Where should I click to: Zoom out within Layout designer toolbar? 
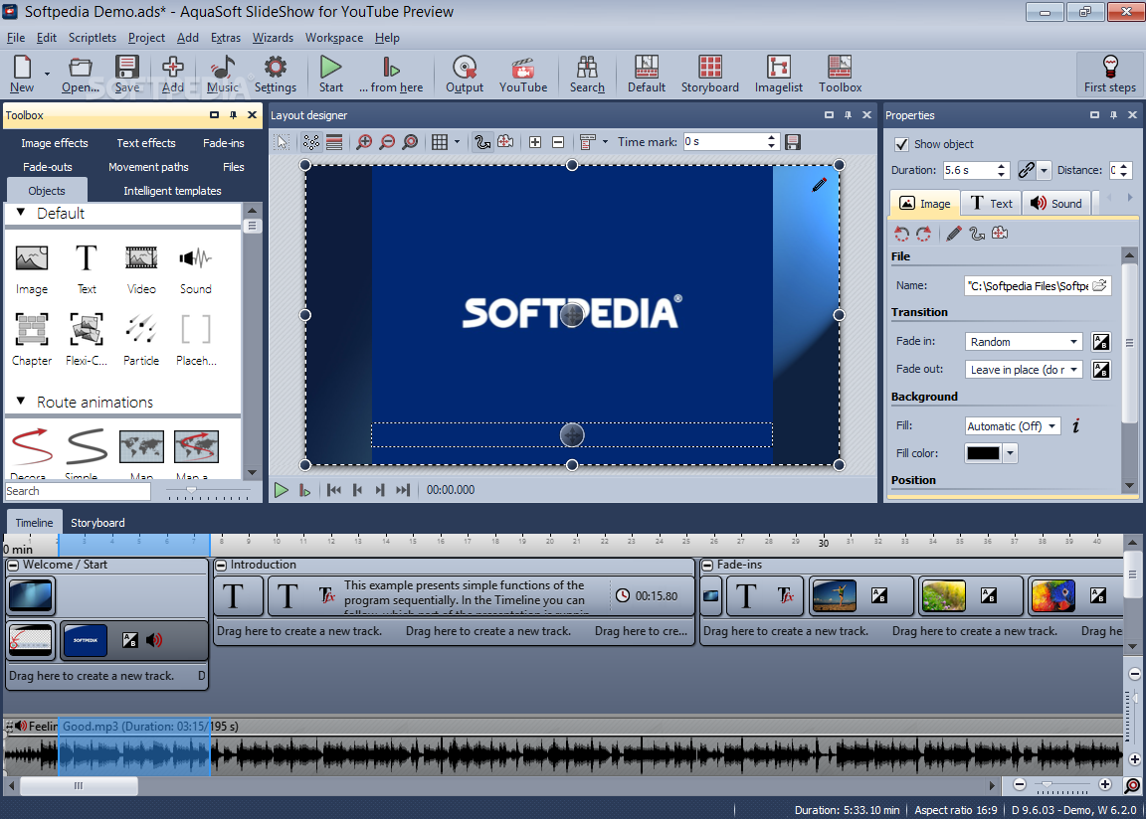pos(387,141)
